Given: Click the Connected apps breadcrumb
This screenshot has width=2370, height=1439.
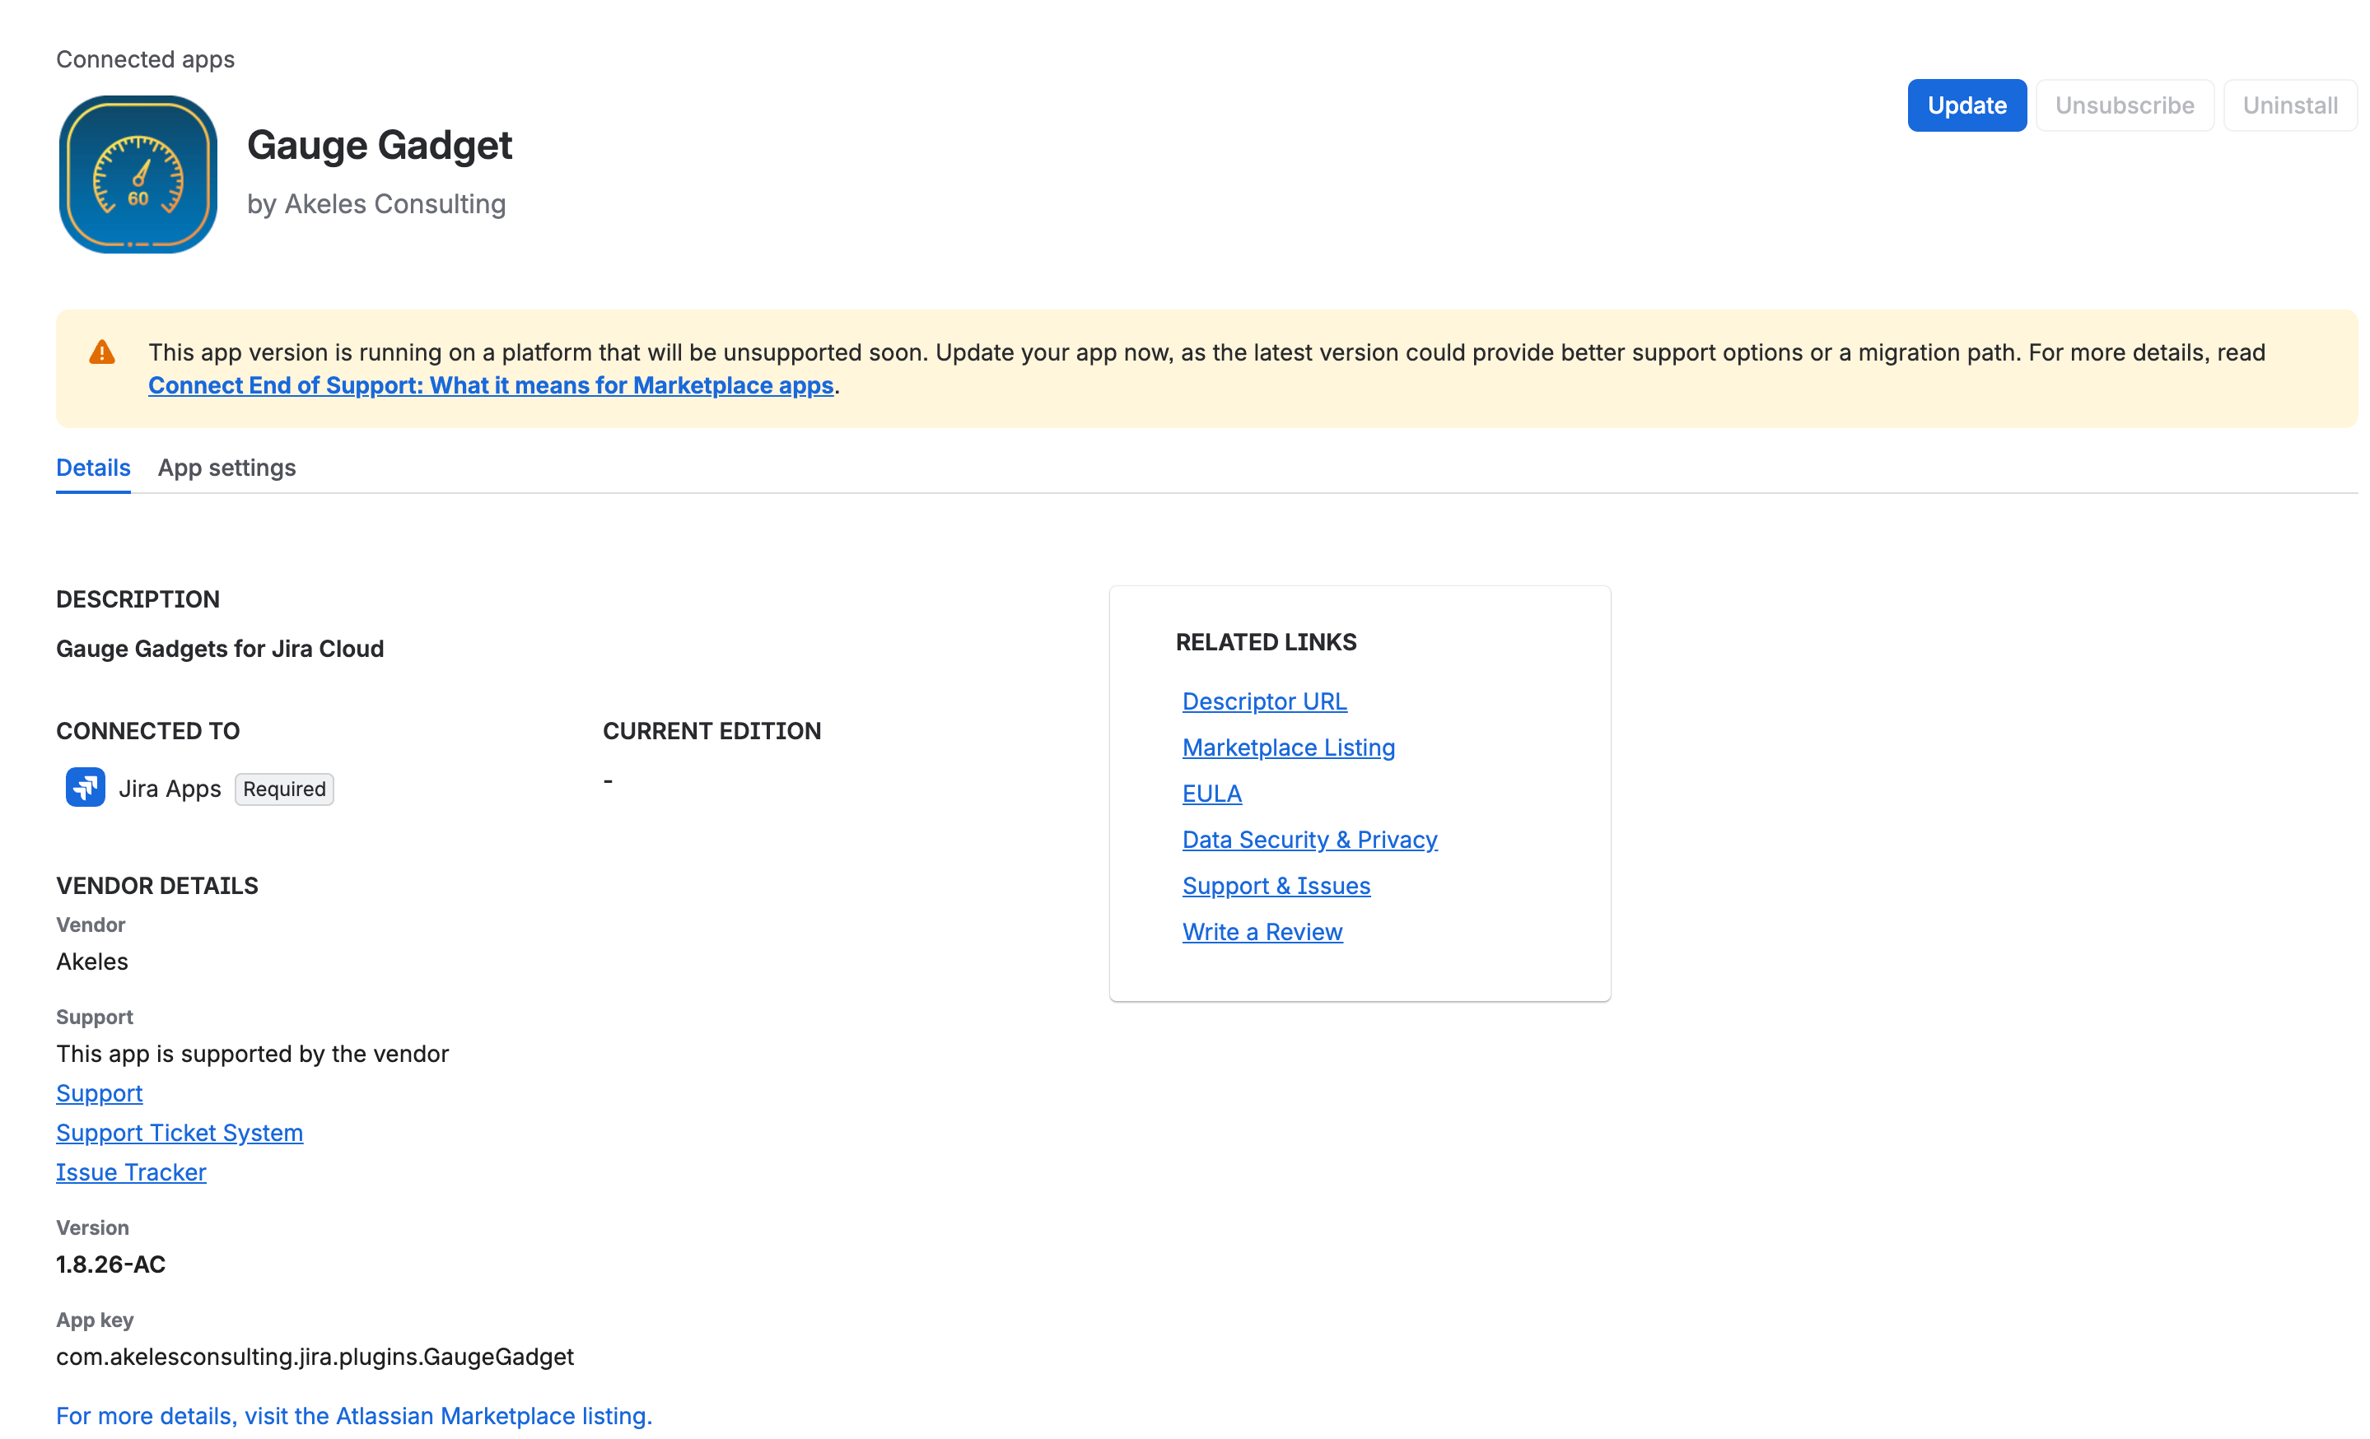Looking at the screenshot, I should point(145,59).
